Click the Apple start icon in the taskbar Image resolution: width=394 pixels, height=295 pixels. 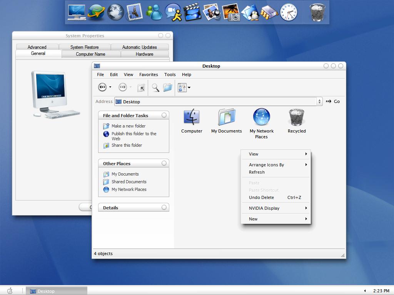(10, 290)
